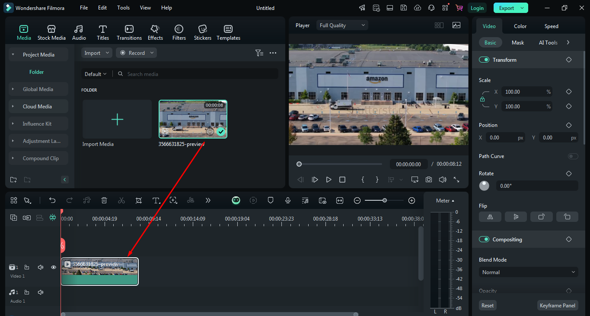Open the Audio library tab
The height and width of the screenshot is (316, 590).
79,32
